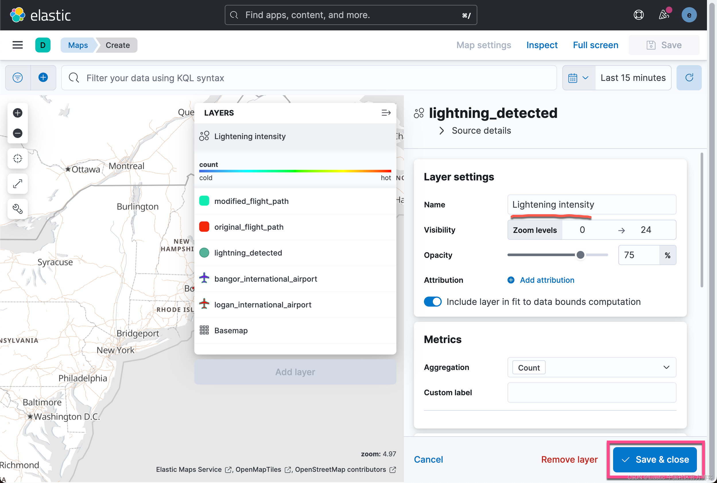Click the layer Name input field
The image size is (717, 483).
pos(591,204)
